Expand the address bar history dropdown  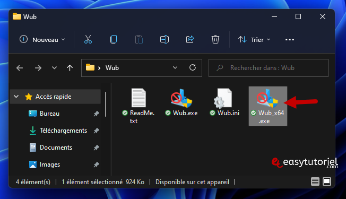[175, 67]
